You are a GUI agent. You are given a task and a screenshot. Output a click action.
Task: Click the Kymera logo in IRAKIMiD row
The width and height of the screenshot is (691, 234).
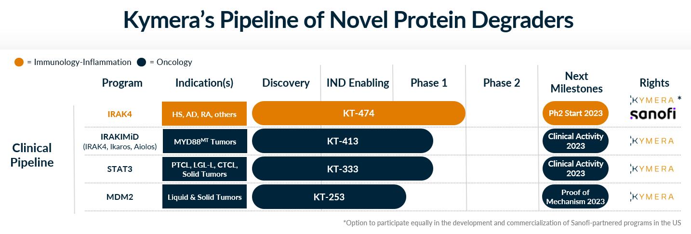(652, 141)
